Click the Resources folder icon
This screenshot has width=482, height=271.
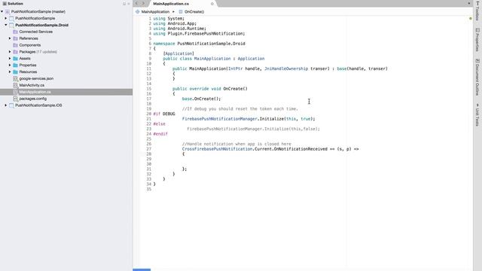tap(15, 72)
